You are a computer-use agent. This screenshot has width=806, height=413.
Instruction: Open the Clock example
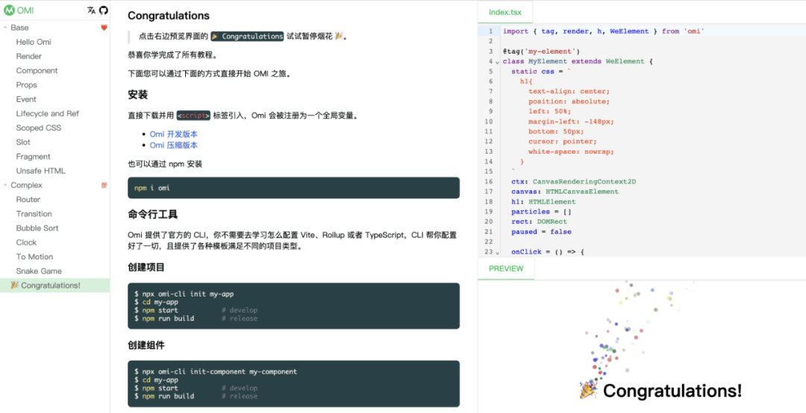26,242
